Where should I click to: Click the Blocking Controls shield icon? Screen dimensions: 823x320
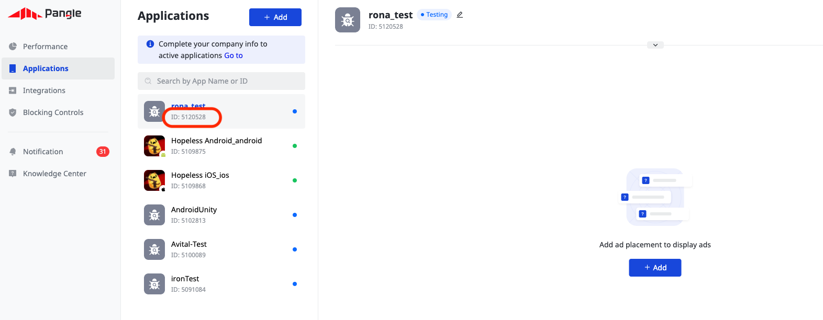tap(13, 112)
